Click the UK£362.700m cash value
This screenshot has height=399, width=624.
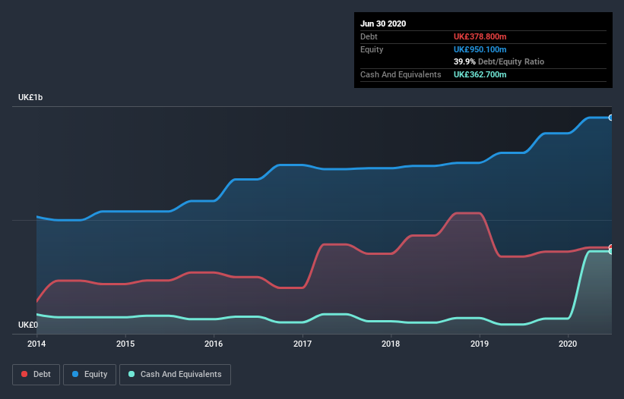pos(480,74)
